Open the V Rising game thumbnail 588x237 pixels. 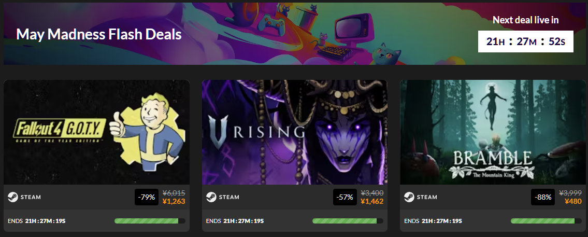[x=295, y=132]
